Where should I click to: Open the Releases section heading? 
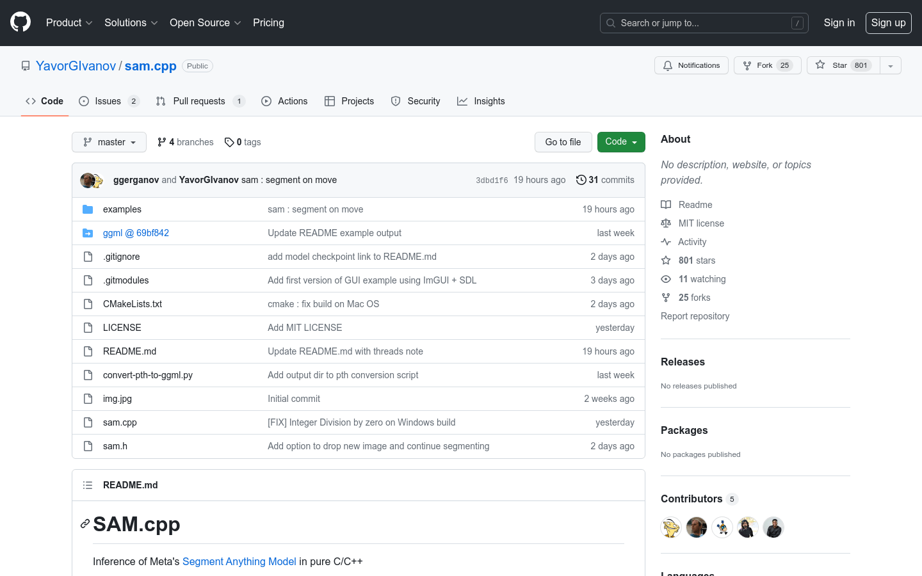(x=683, y=362)
